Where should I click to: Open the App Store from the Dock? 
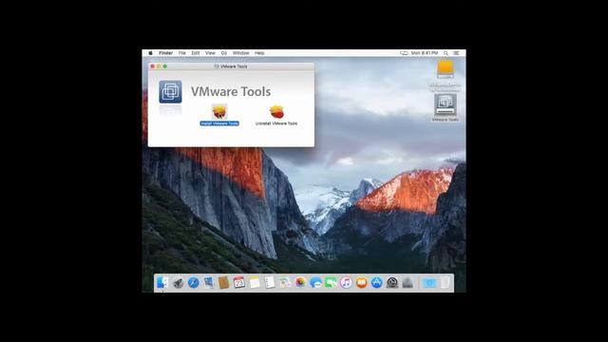(x=376, y=283)
